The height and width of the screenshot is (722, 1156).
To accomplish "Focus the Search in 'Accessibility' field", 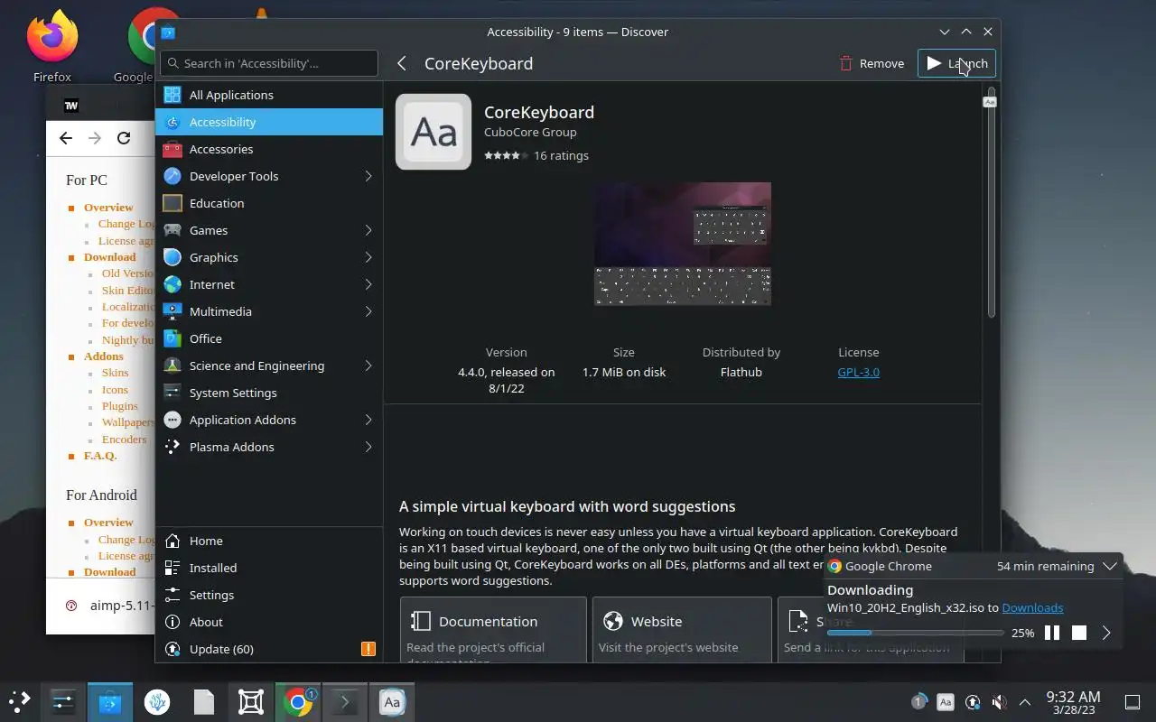I will (269, 63).
